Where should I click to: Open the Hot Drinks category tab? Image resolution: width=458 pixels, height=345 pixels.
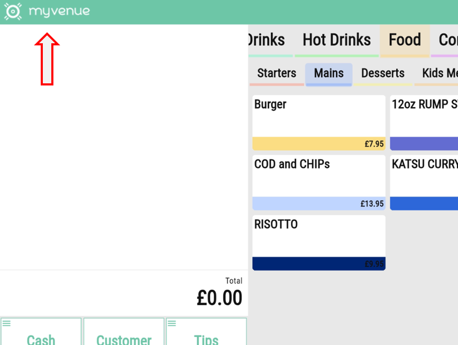pos(336,40)
